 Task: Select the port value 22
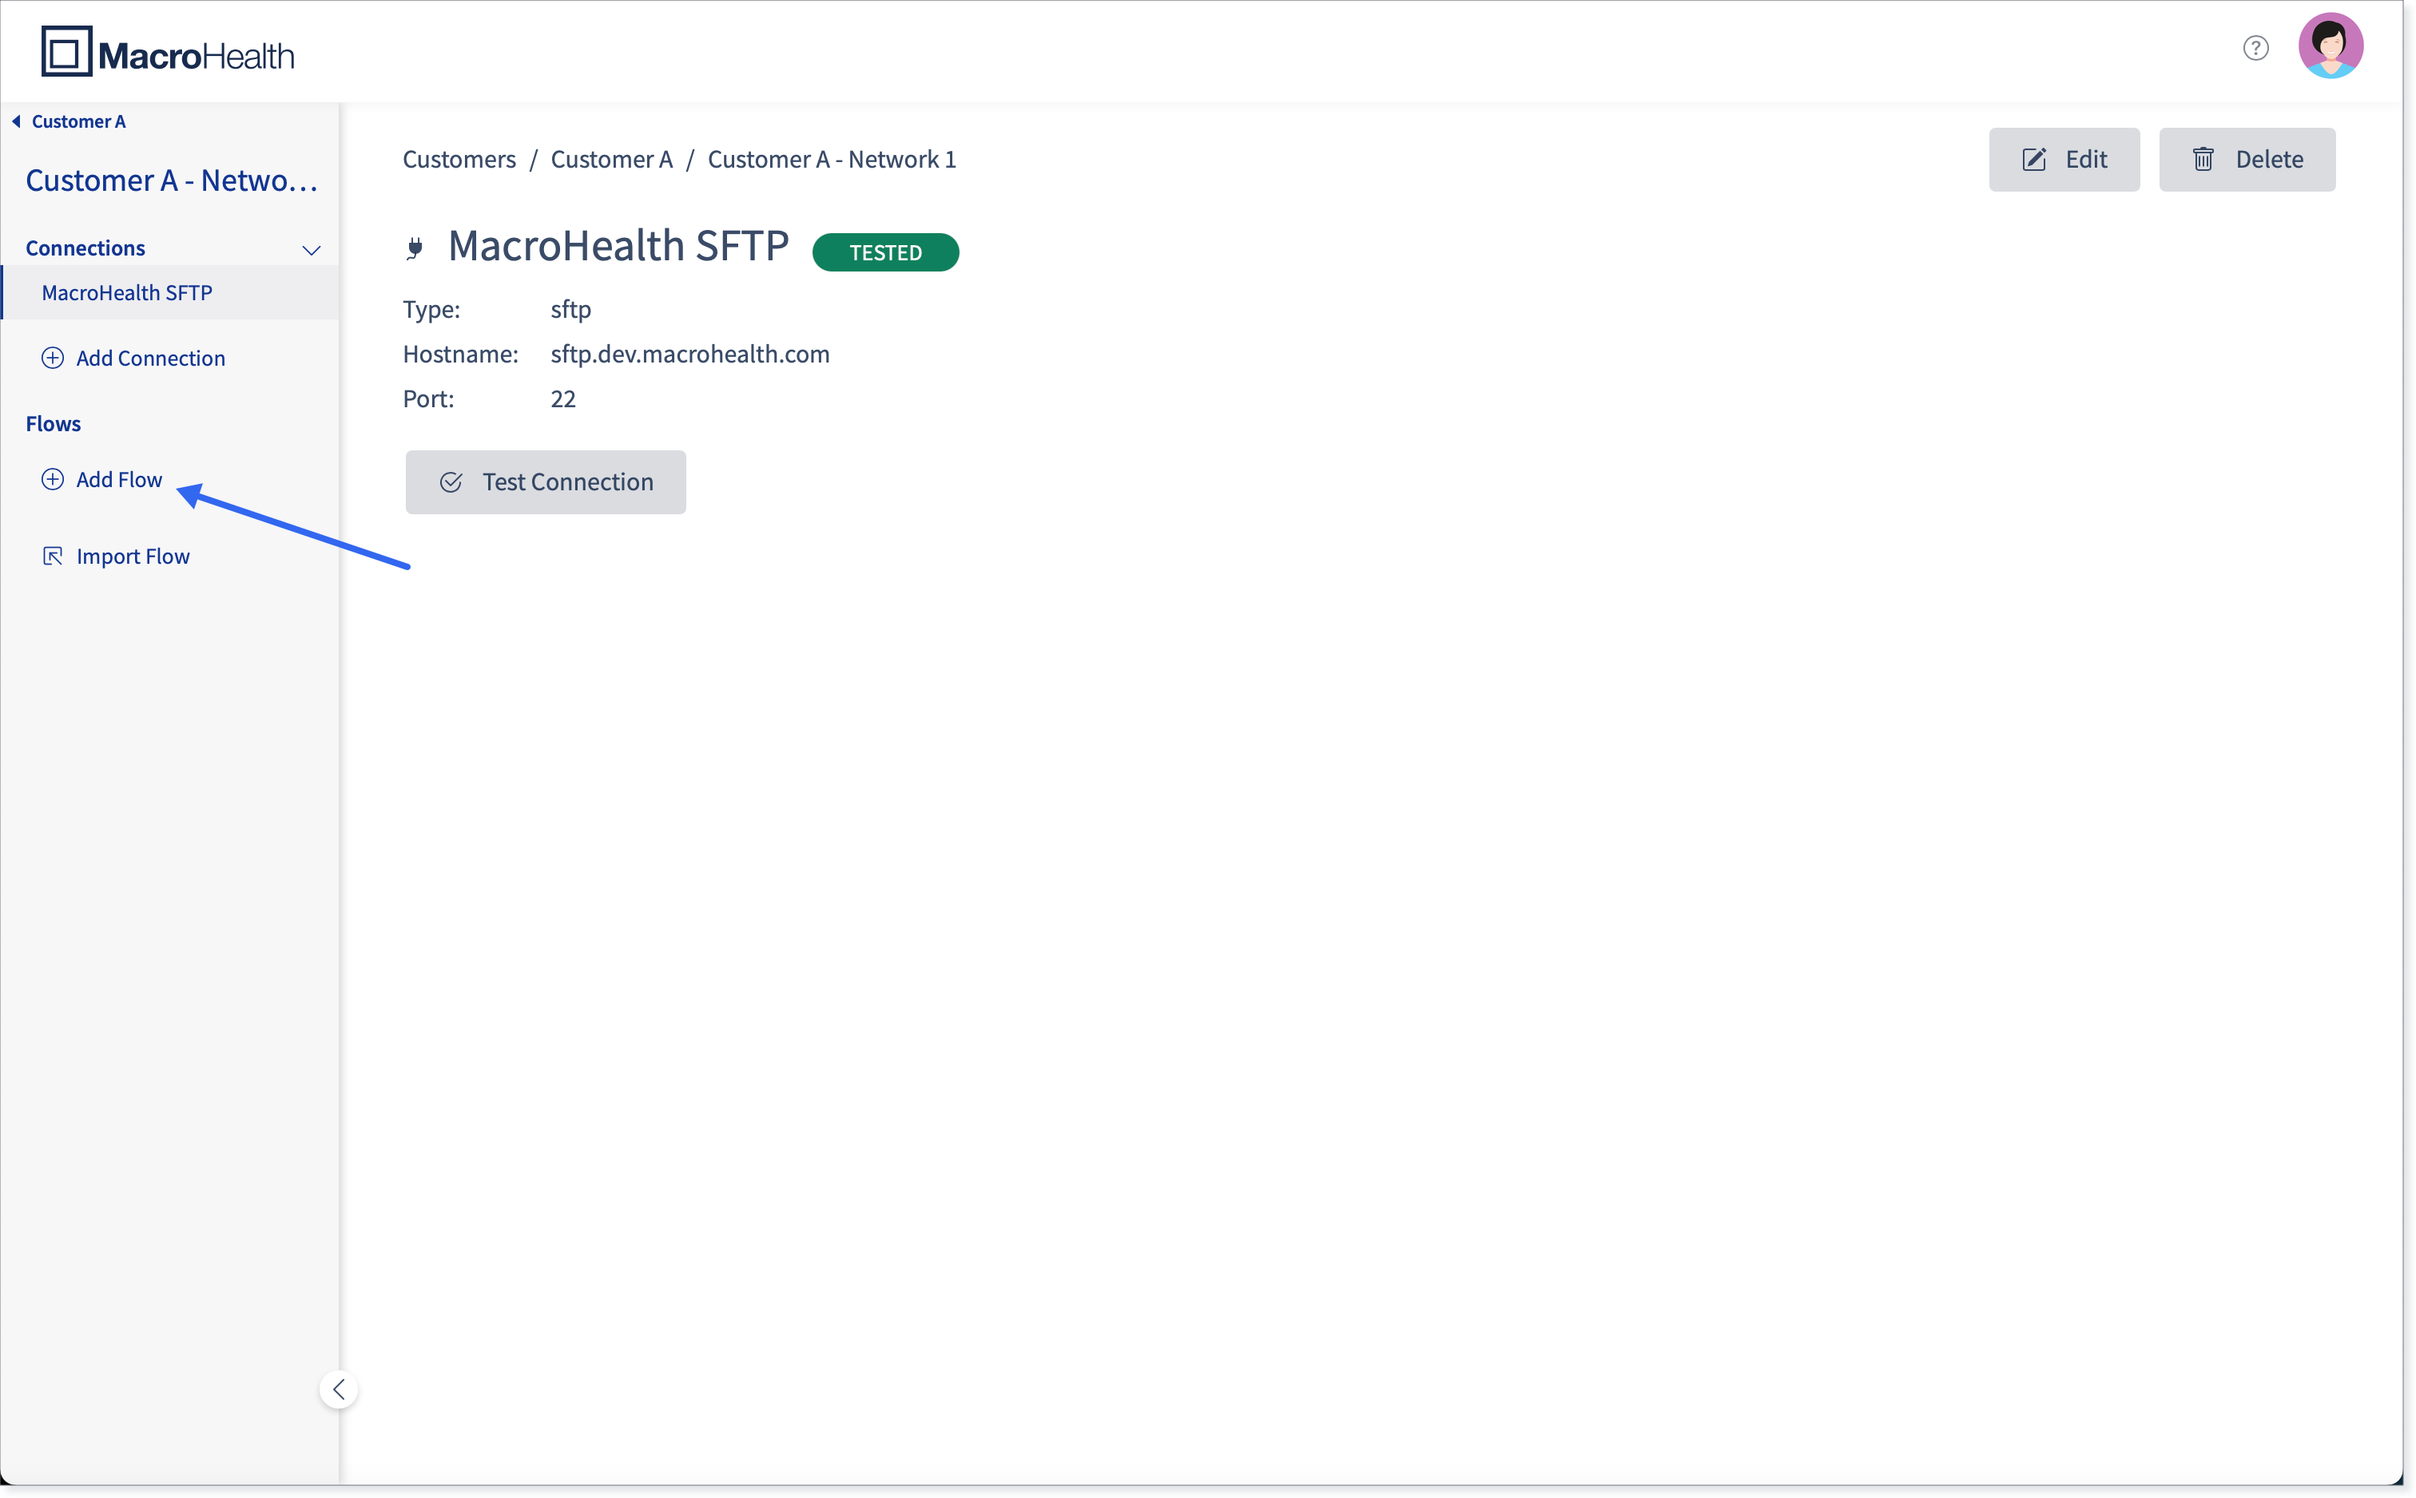point(563,398)
